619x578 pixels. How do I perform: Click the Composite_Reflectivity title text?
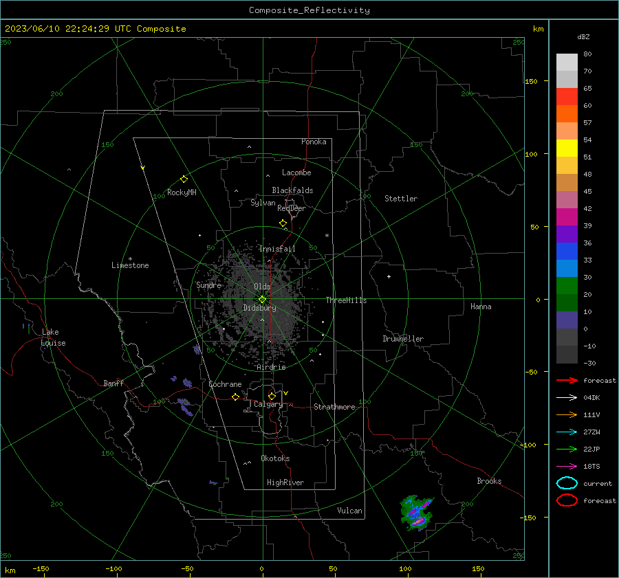tap(309, 10)
